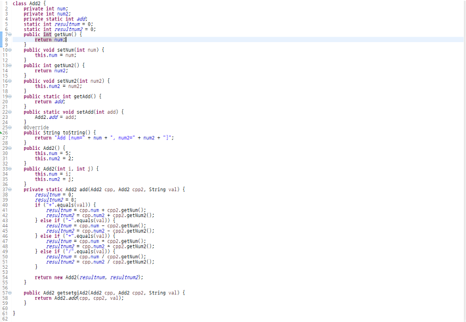
Task: Click the subtraction statement on line 44
Action: [x=96, y=225]
